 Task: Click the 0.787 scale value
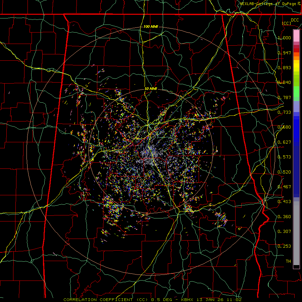[284, 97]
